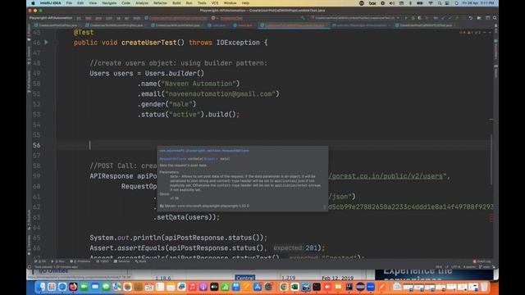Open Launchpad from the dock
This screenshot has width=525, height=295.
52,287
